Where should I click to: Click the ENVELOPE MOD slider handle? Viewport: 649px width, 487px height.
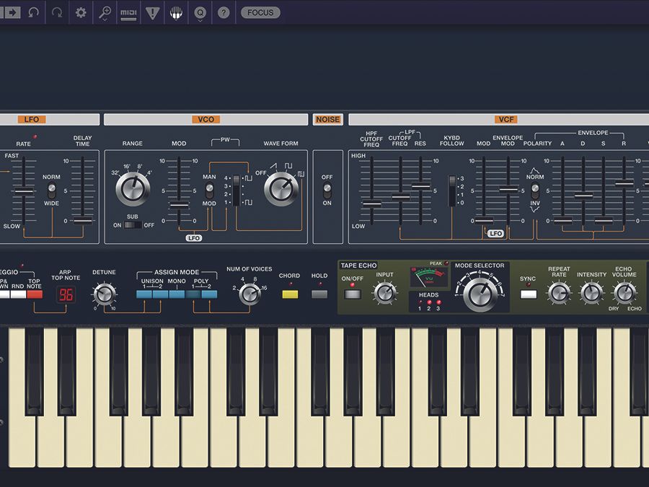[508, 190]
